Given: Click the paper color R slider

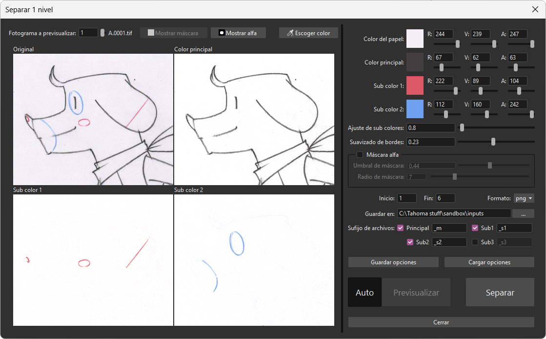Looking at the screenshot, I should (x=447, y=43).
